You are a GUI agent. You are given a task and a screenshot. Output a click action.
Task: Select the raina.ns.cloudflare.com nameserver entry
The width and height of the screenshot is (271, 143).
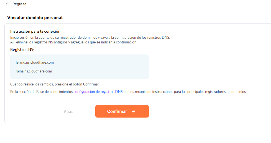pos(34,71)
